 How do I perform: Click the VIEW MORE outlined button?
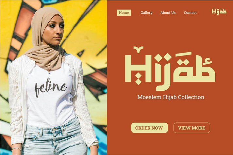(x=192, y=128)
